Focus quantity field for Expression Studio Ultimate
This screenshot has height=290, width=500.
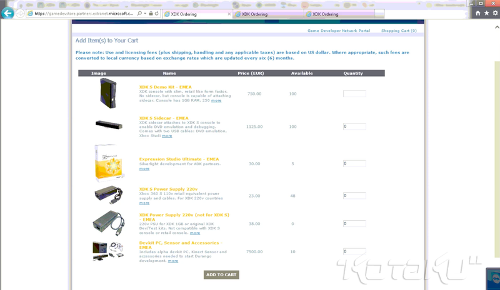click(x=354, y=163)
